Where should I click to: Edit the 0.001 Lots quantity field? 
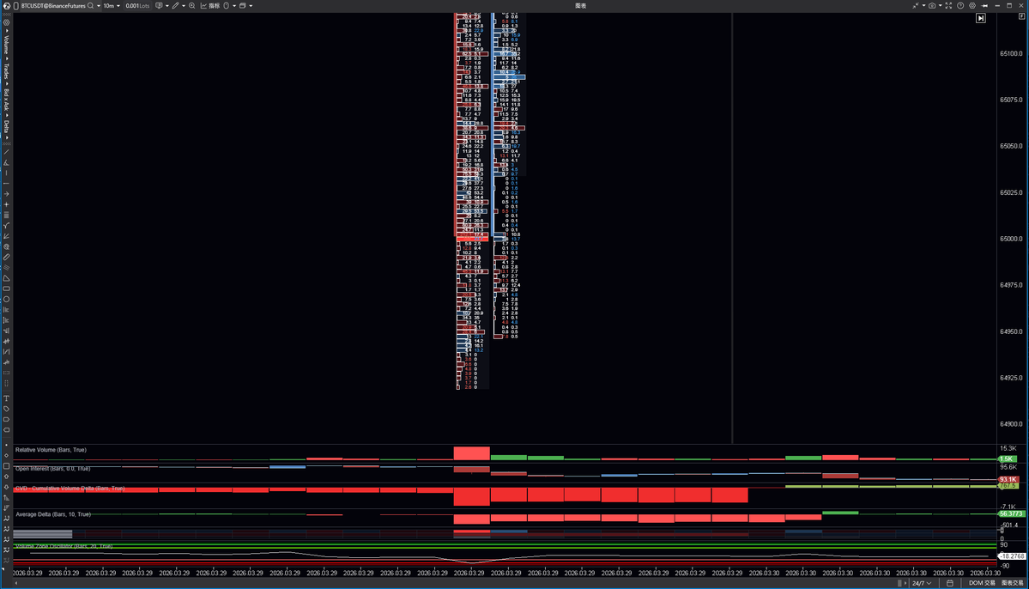coord(137,6)
